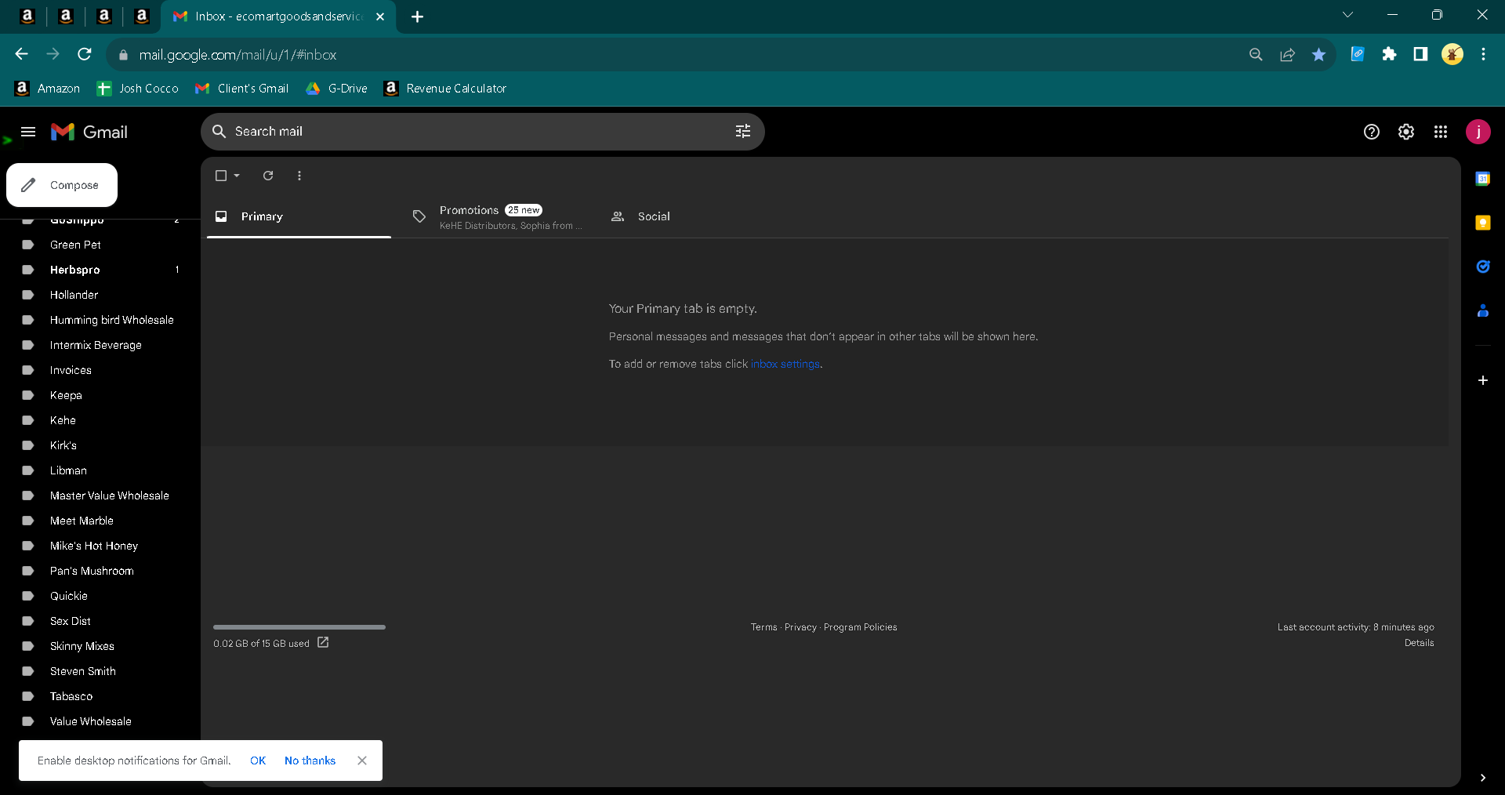Open Google Calendar side panel
Image resolution: width=1505 pixels, height=795 pixels.
[x=1483, y=179]
